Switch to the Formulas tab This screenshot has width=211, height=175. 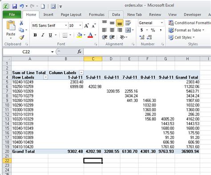(x=97, y=15)
